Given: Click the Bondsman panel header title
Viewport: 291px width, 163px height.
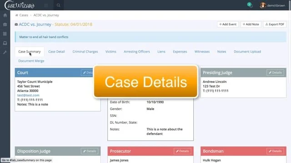Looking at the screenshot, I should pyautogui.click(x=213, y=151).
